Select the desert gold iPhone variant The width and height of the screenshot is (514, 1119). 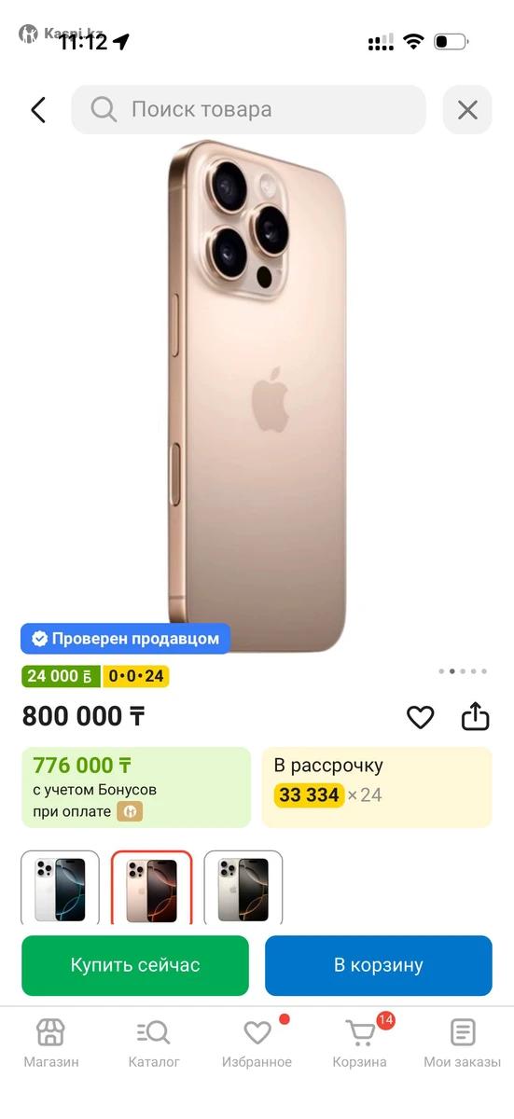pyautogui.click(x=152, y=889)
